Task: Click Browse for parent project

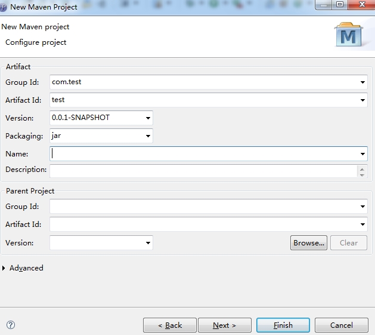Action: pyautogui.click(x=309, y=243)
